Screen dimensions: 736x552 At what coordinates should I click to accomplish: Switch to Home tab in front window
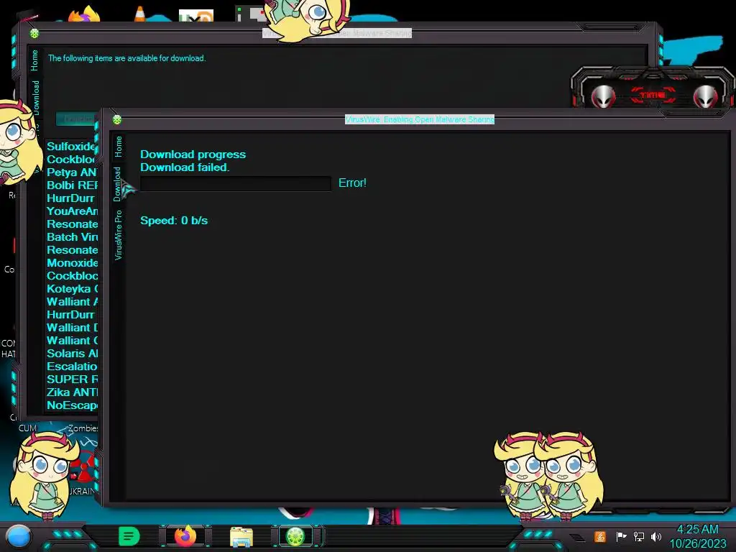coord(119,147)
